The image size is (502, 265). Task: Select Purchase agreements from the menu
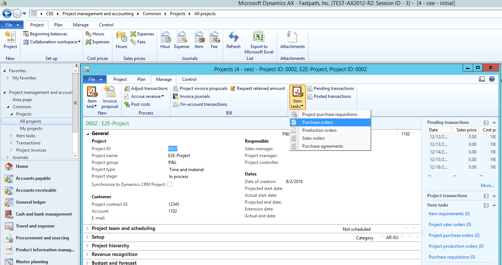click(330, 146)
